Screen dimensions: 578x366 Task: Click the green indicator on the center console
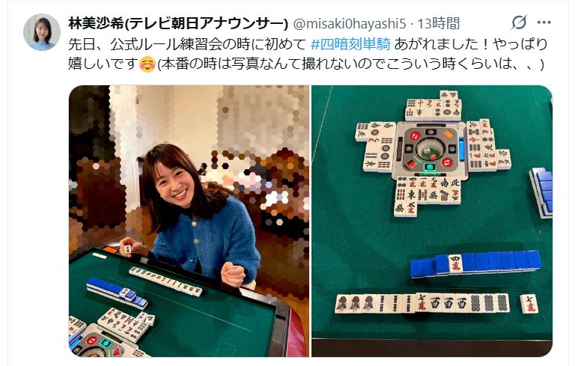click(430, 167)
